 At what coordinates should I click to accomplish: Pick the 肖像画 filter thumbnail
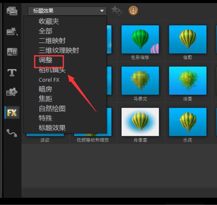(x=140, y=122)
